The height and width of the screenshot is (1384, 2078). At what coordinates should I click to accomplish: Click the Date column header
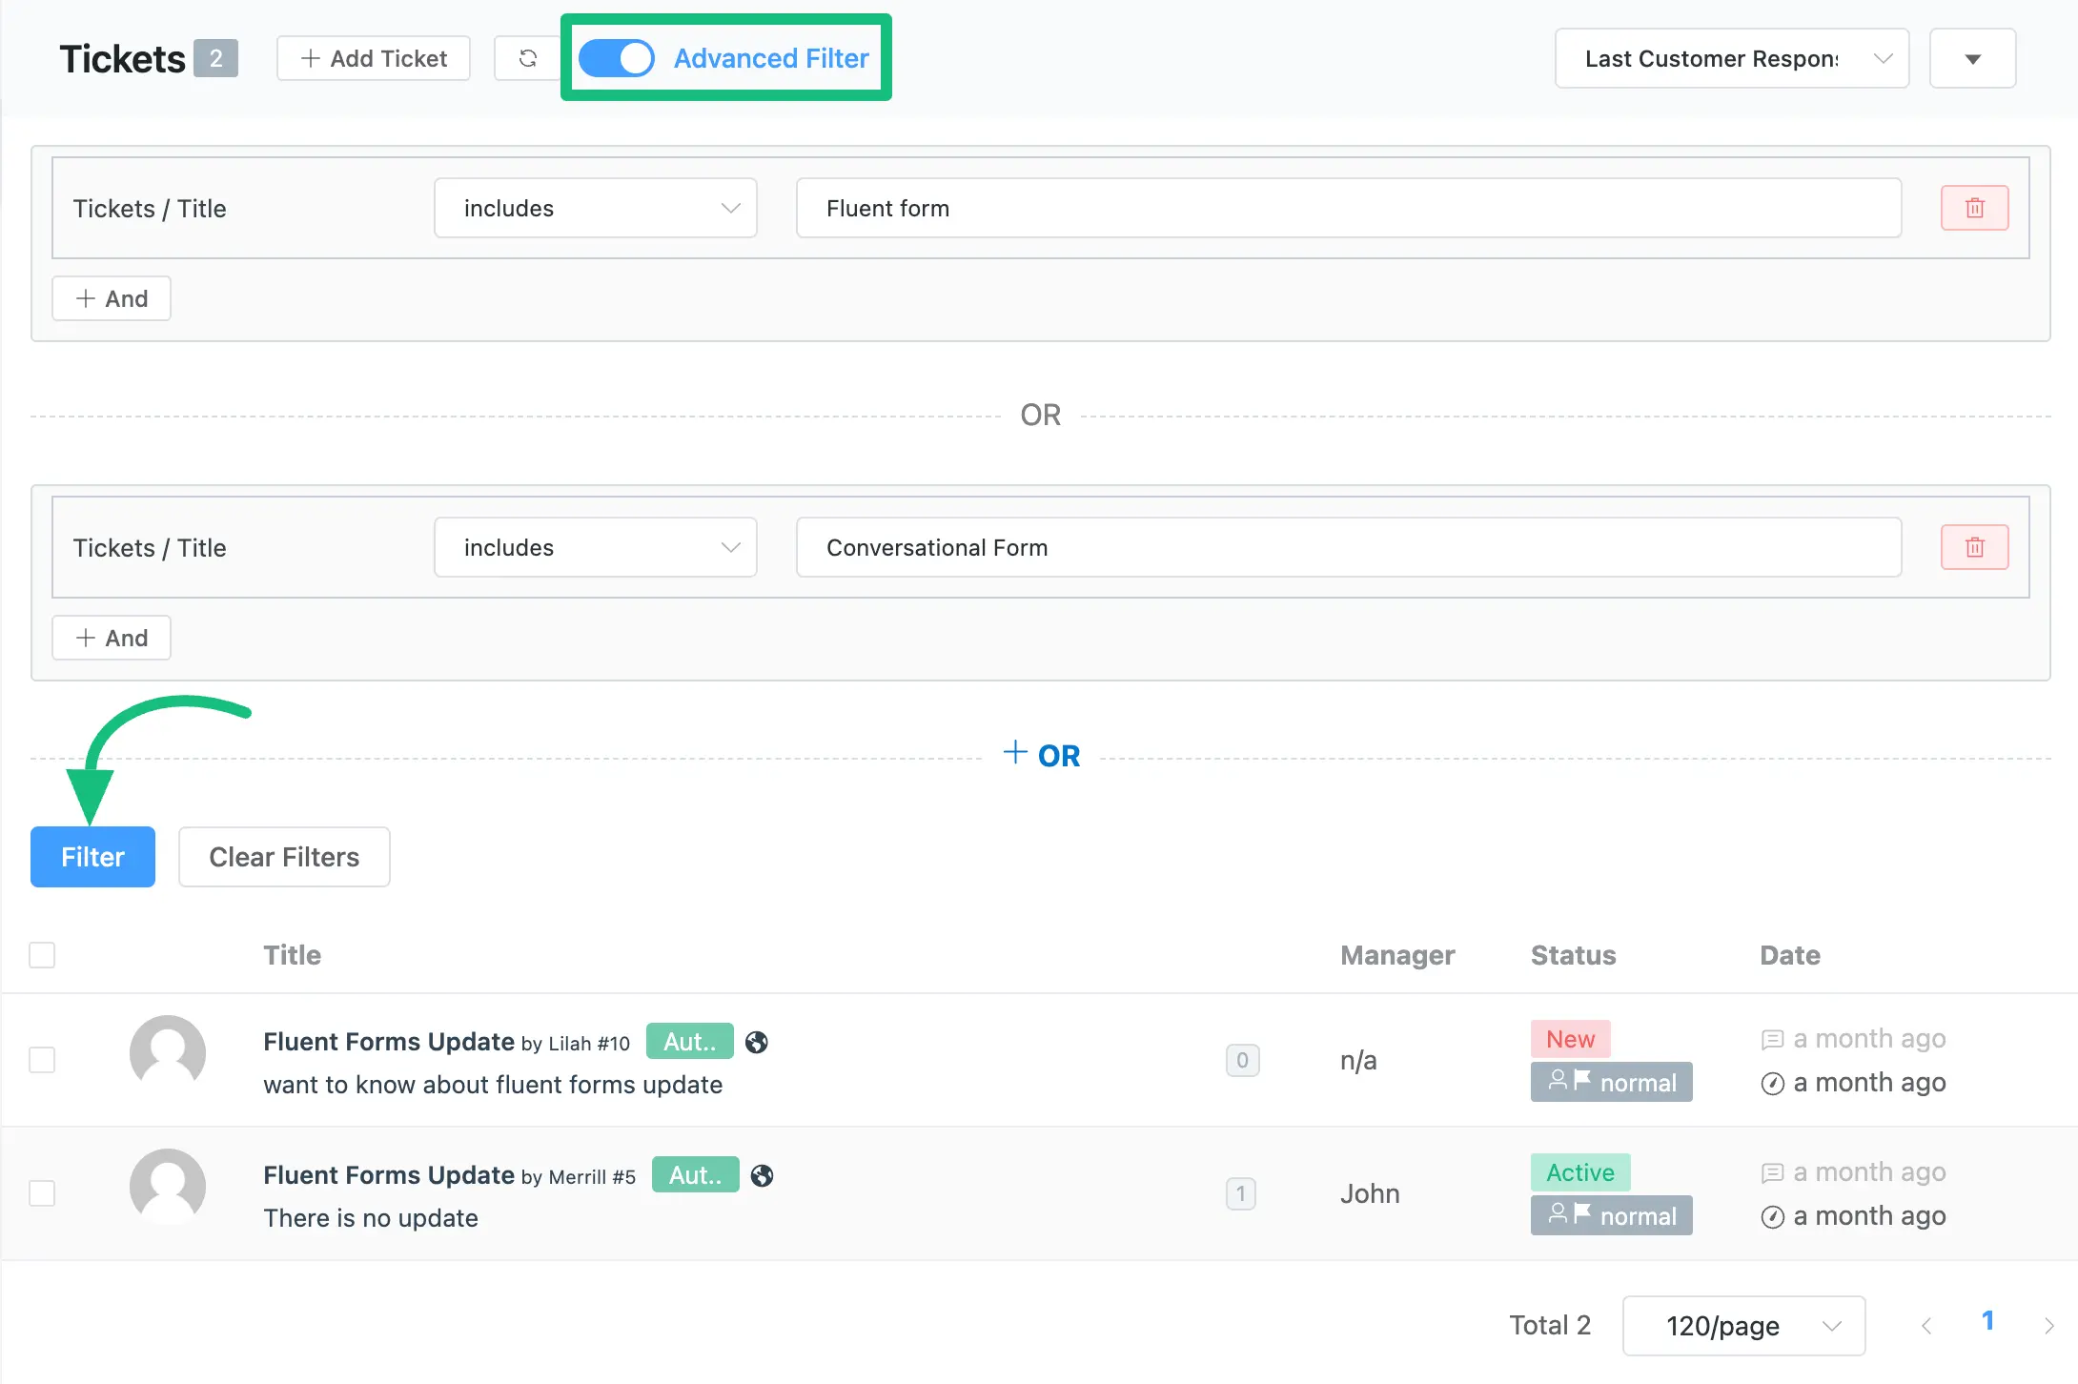(x=1789, y=955)
